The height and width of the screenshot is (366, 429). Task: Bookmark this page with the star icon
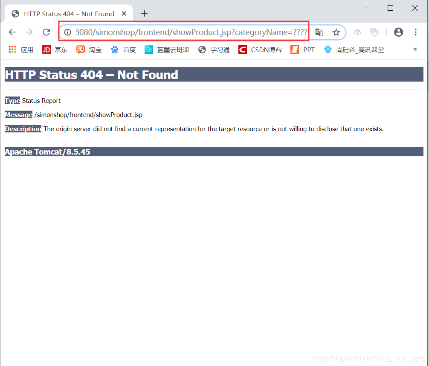coord(336,32)
